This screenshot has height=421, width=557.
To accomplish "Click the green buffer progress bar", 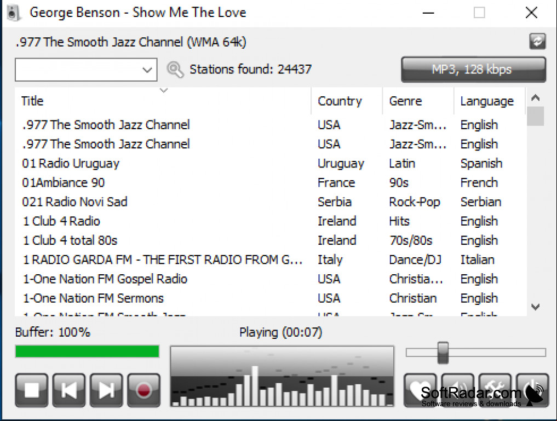I will tap(87, 351).
